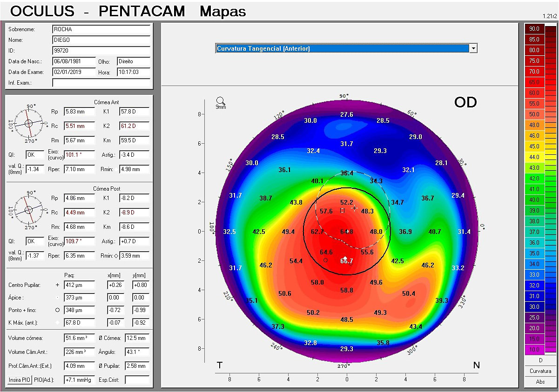The width and height of the screenshot is (559, 392).
Task: Click the Ápice dot marker icon
Action: point(57,298)
